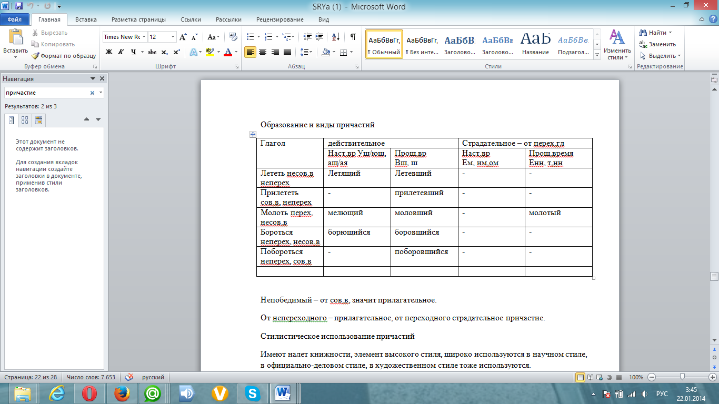Switch navigation pane to page thumbnails view
Image resolution: width=719 pixels, height=404 pixels.
coord(25,120)
